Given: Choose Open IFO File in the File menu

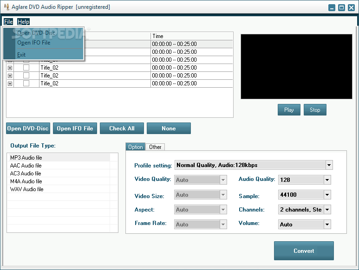Looking at the screenshot, I should point(33,43).
